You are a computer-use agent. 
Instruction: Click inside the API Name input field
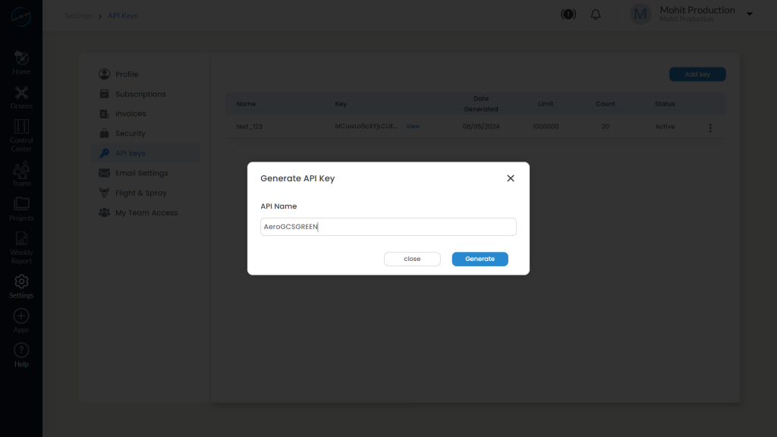click(388, 226)
